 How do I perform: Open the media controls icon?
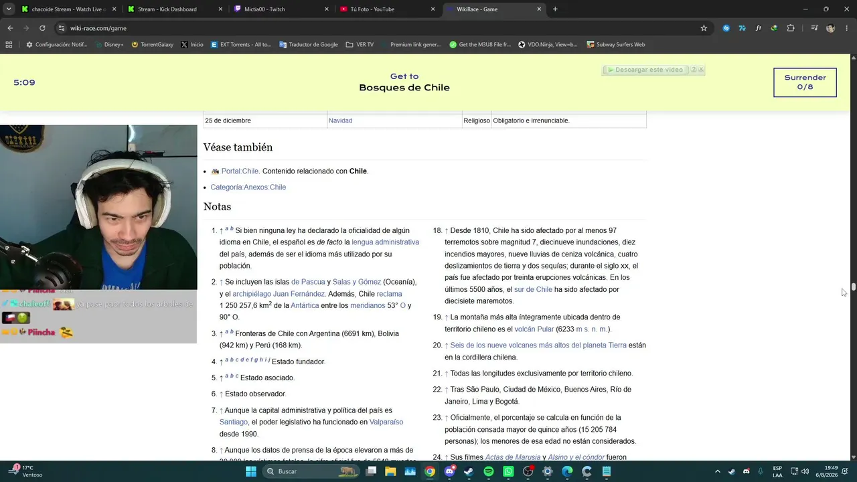[x=814, y=28]
